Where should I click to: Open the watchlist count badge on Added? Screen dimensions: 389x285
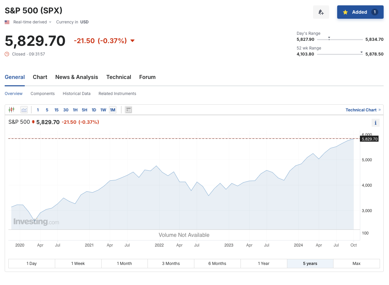(x=375, y=12)
